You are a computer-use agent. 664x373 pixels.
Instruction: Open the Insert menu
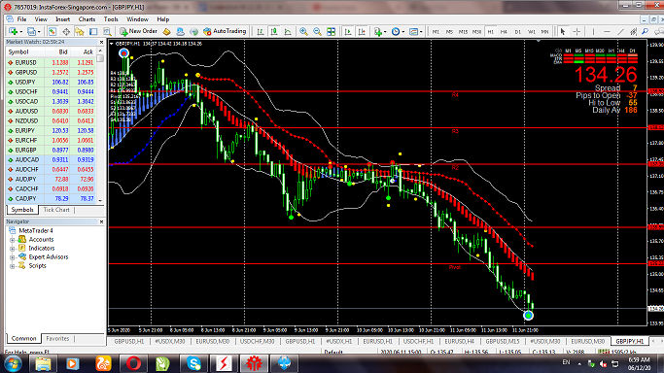62,19
